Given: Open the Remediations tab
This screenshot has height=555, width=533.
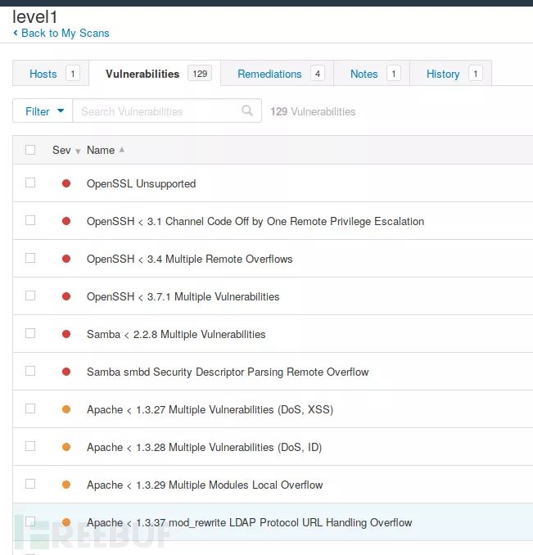Looking at the screenshot, I should point(277,74).
